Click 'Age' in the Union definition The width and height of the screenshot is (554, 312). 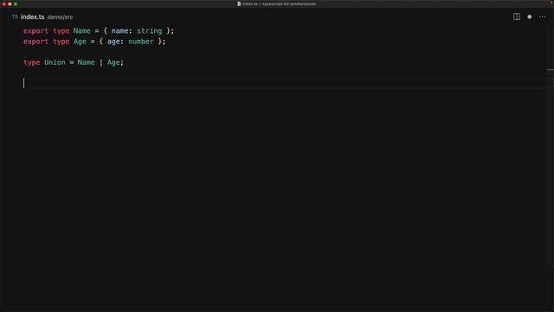(113, 62)
